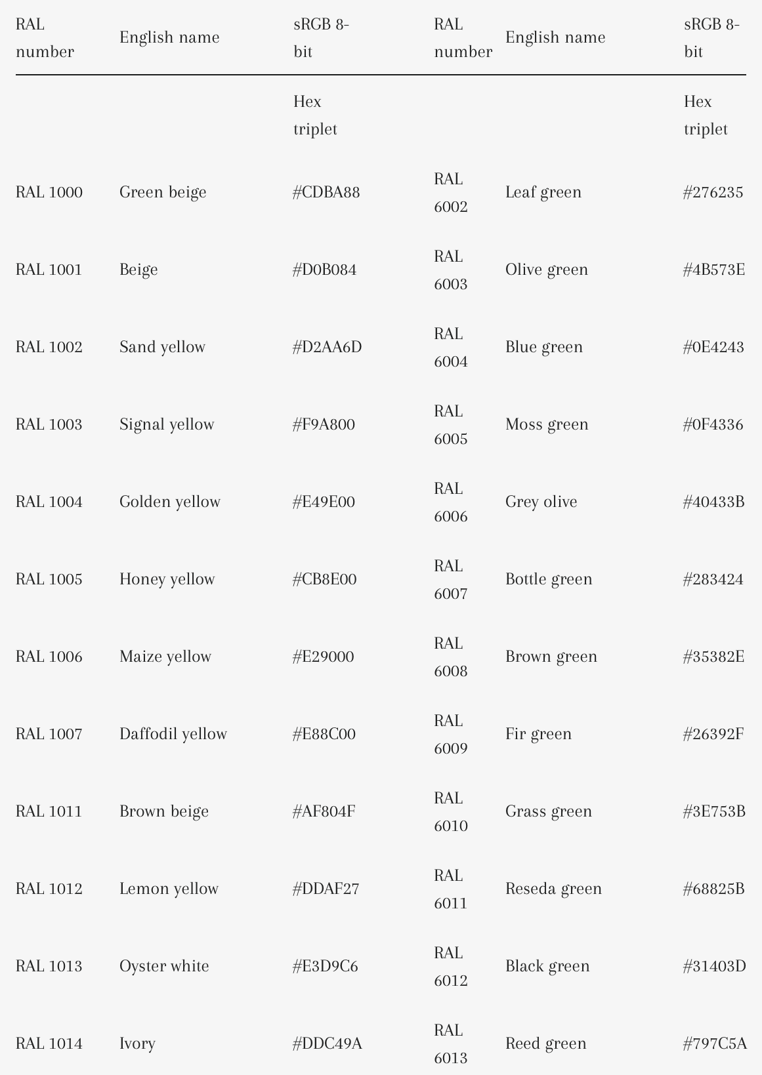The image size is (762, 1075).
Task: Select the Reed green color name
Action: tap(545, 1044)
